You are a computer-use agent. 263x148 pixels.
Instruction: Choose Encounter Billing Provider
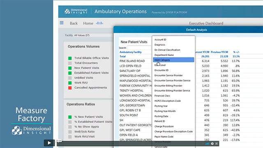click(x=168, y=86)
